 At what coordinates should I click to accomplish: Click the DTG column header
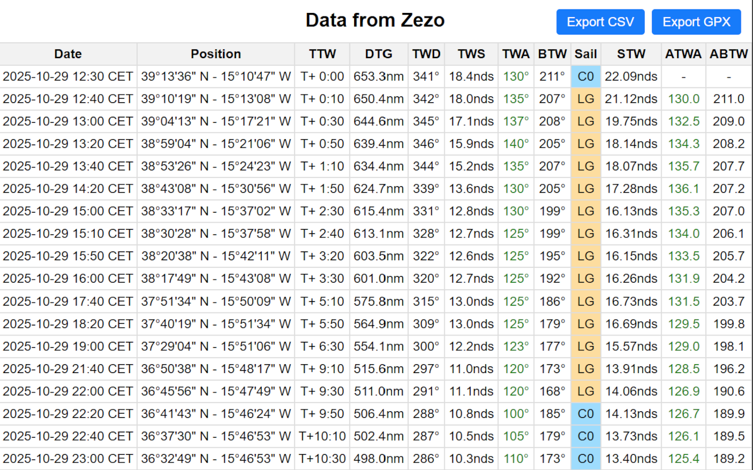click(379, 54)
